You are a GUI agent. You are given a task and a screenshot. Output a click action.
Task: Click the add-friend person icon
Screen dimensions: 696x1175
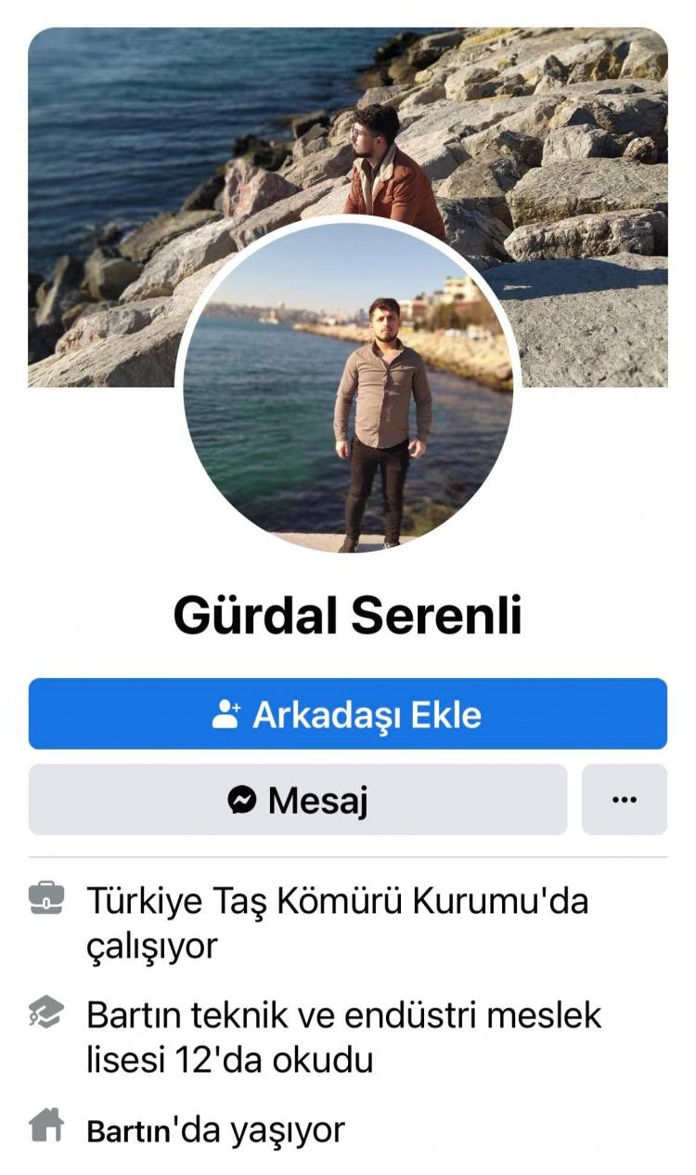226,713
